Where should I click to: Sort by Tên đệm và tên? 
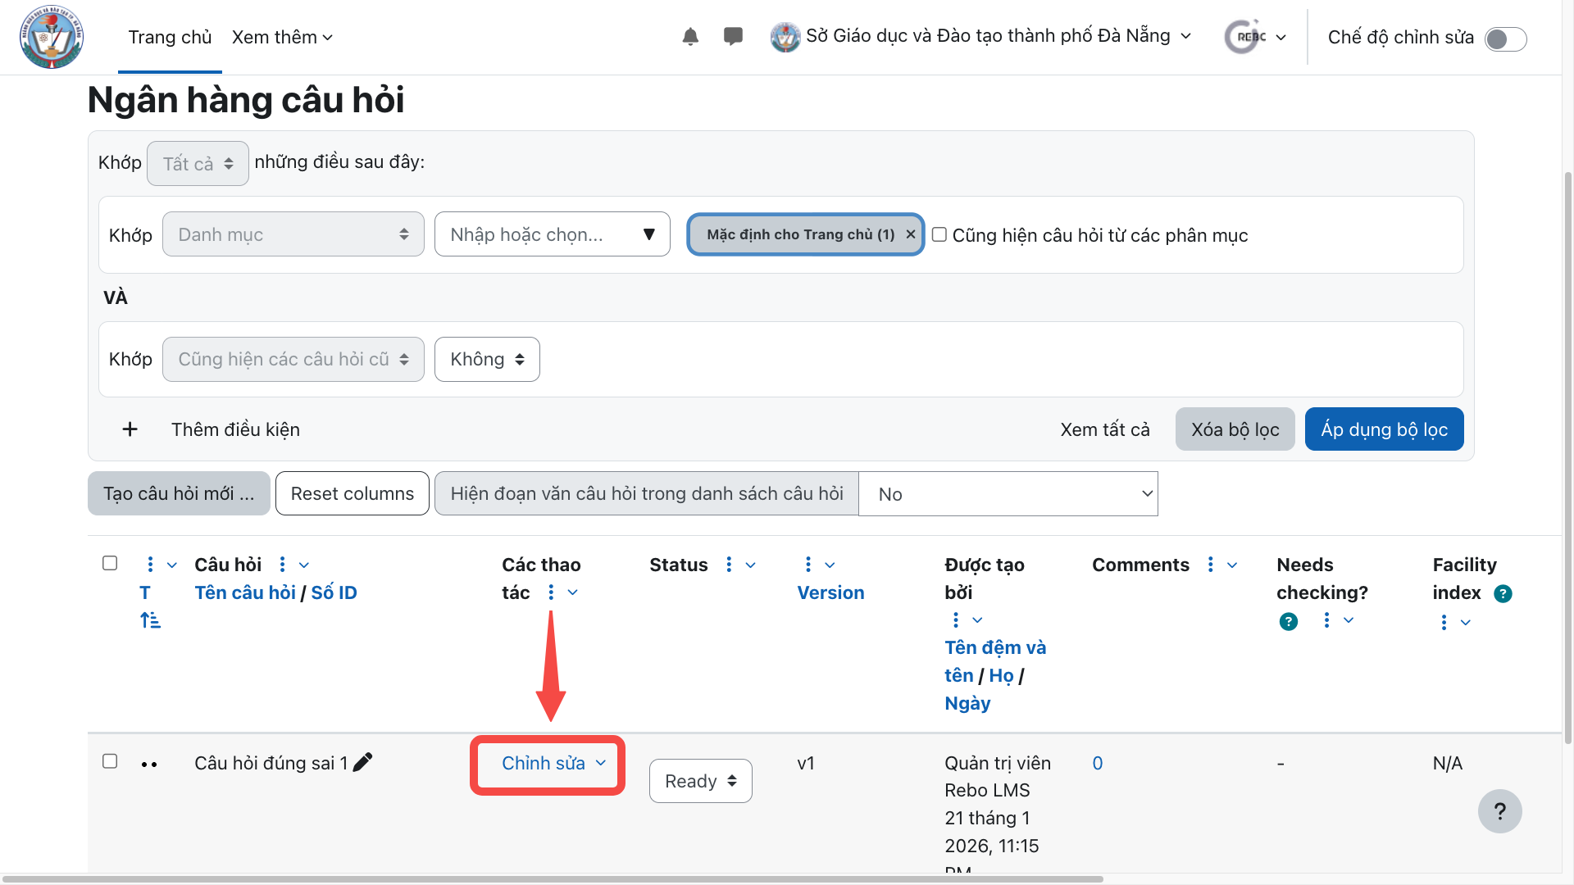click(994, 661)
